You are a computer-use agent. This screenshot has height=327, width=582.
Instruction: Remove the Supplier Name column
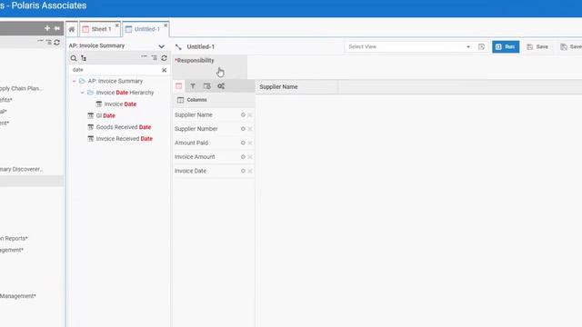coord(250,115)
